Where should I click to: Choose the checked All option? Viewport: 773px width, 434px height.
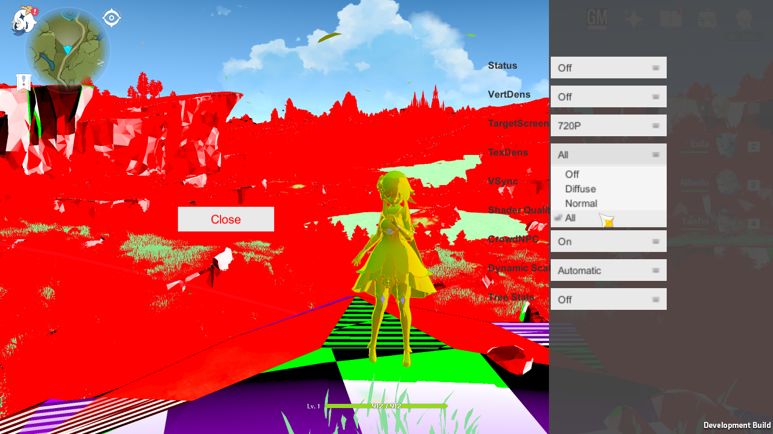click(609, 218)
